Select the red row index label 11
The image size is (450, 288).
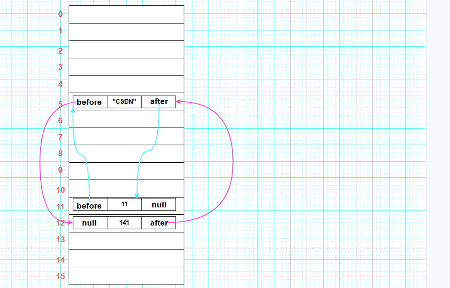click(x=61, y=206)
